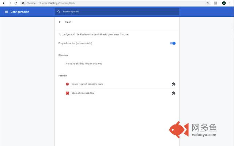Click plugin icon for power-support.himoinsa.com
This screenshot has width=234, height=146.
pos(173,84)
